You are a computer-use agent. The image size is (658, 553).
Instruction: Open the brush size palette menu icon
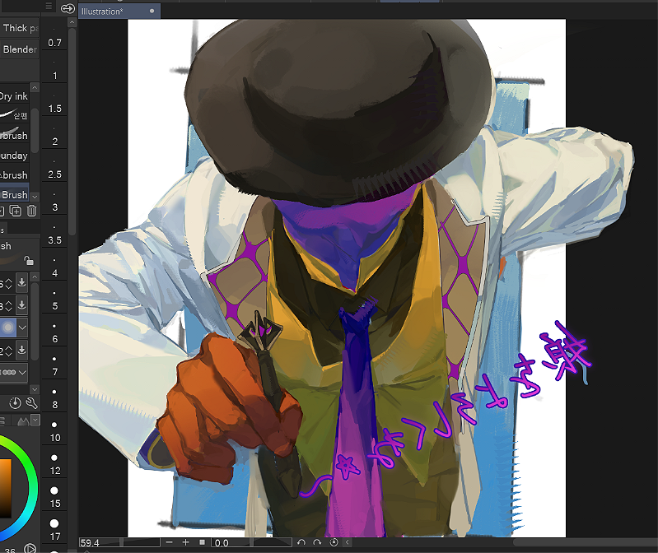49,6
